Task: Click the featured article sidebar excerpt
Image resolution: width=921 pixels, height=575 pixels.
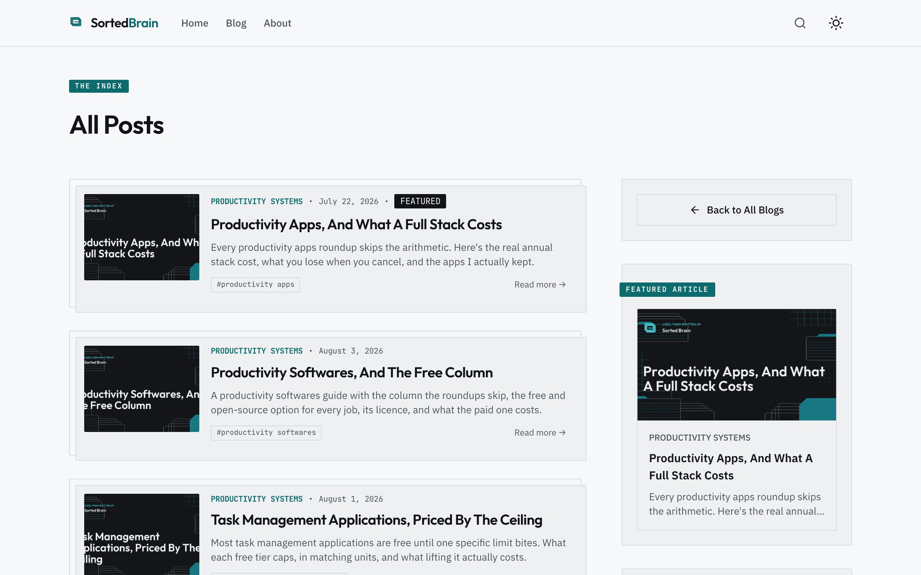Action: point(736,504)
